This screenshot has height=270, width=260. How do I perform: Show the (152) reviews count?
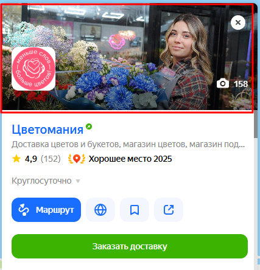pos(51,159)
